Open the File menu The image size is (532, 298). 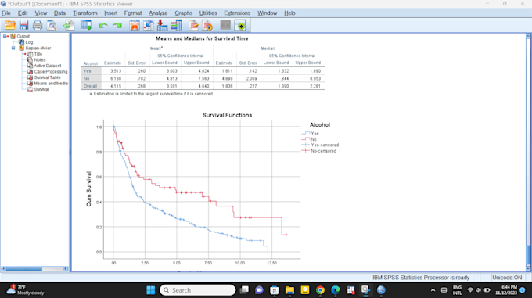pos(6,13)
